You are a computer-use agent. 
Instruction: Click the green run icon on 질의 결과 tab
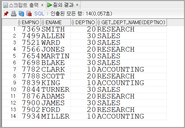coord(49,5)
